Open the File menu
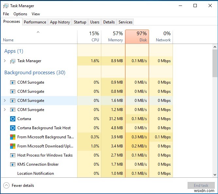This screenshot has height=194, width=218. pos(6,14)
